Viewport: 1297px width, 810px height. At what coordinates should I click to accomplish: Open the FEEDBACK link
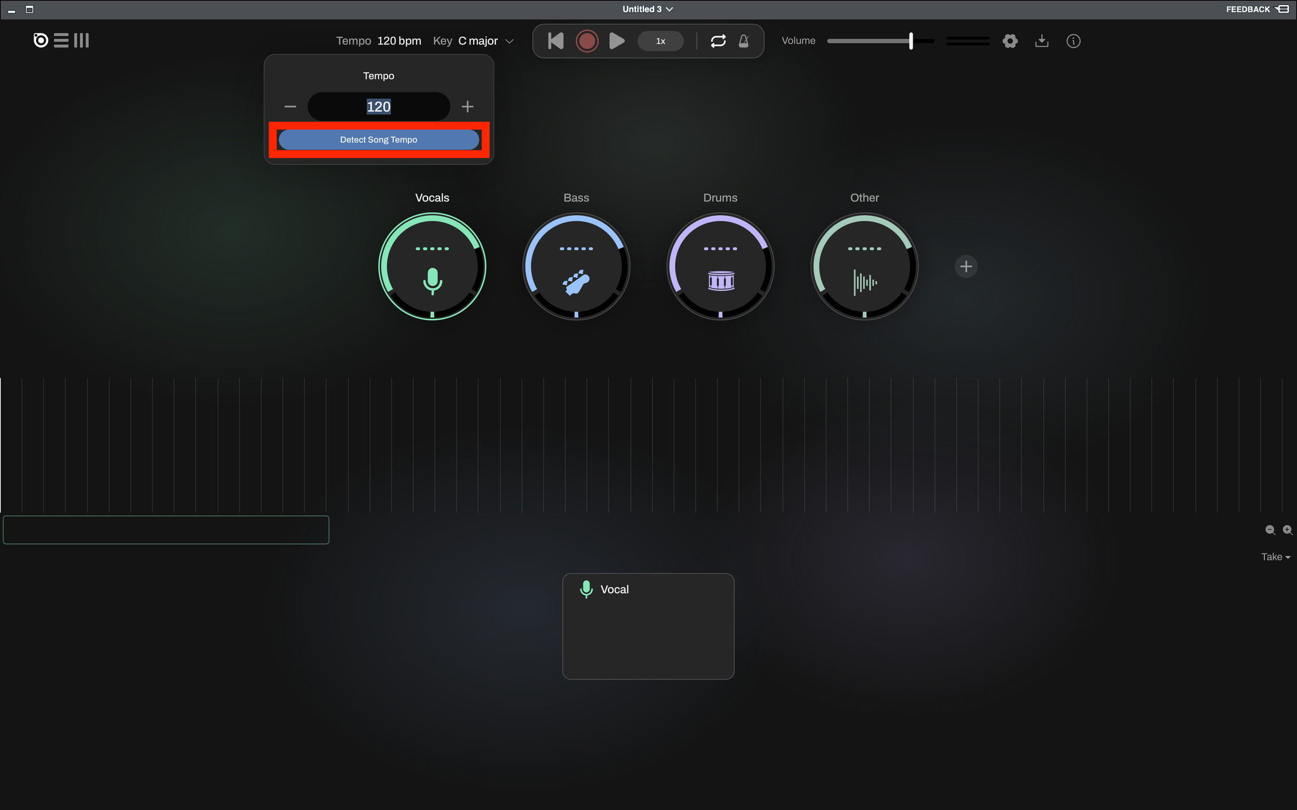click(x=1256, y=9)
